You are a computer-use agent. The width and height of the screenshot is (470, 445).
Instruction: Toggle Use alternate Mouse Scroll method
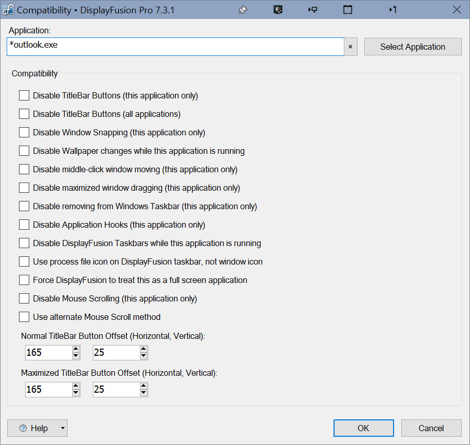(x=24, y=317)
